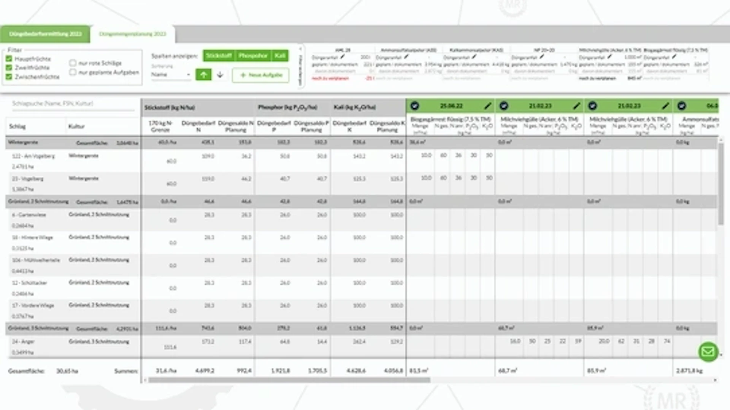Toggle the Zwischenfrüchte checkbox
730x410 pixels.
(9, 77)
